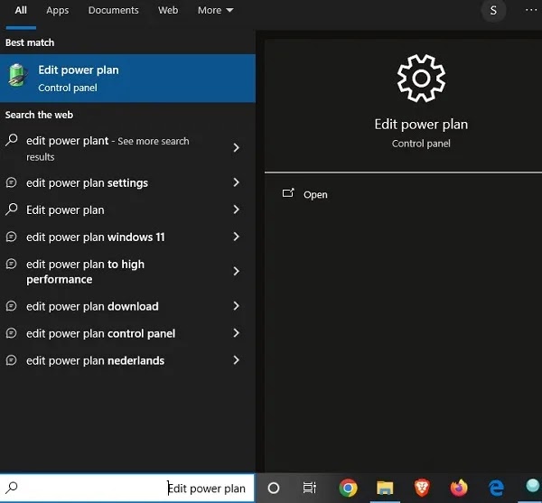Expand arrow for 'to high performance' suggestion
Viewport: 542px width, 503px height.
236,271
